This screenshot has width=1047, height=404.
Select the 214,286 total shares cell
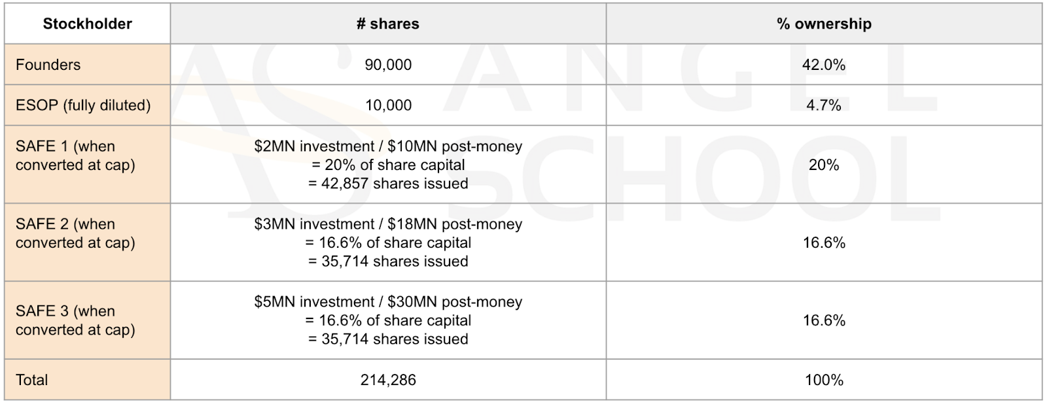click(388, 380)
